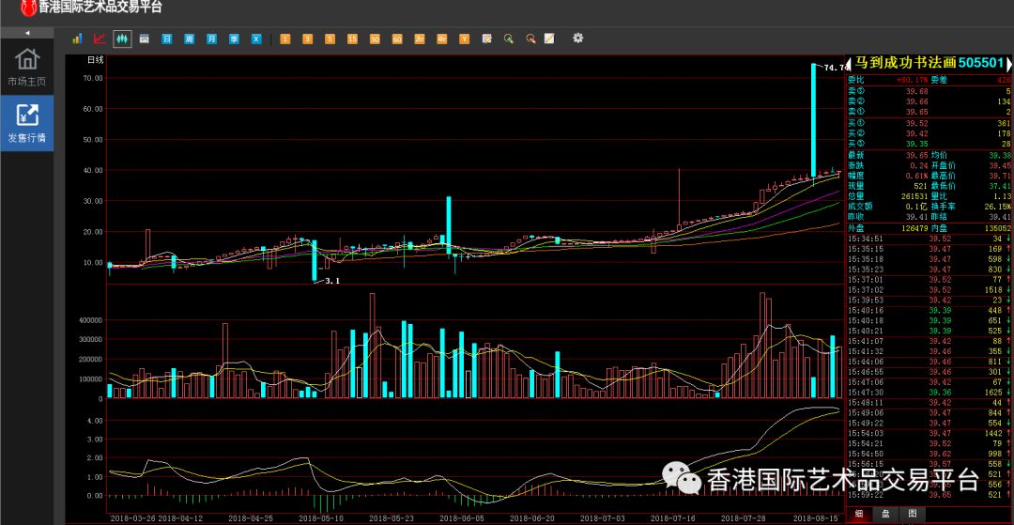Select the 1-minute chart button
This screenshot has width=1014, height=525.
coord(284,39)
